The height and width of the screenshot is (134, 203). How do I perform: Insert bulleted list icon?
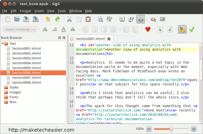[126, 29]
